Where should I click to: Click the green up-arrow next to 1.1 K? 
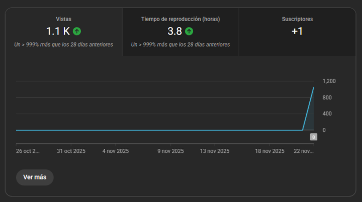click(x=77, y=31)
